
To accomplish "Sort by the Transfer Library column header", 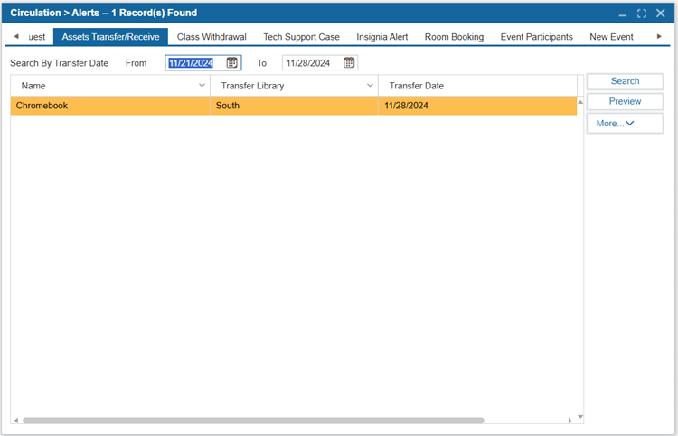I will coord(294,86).
